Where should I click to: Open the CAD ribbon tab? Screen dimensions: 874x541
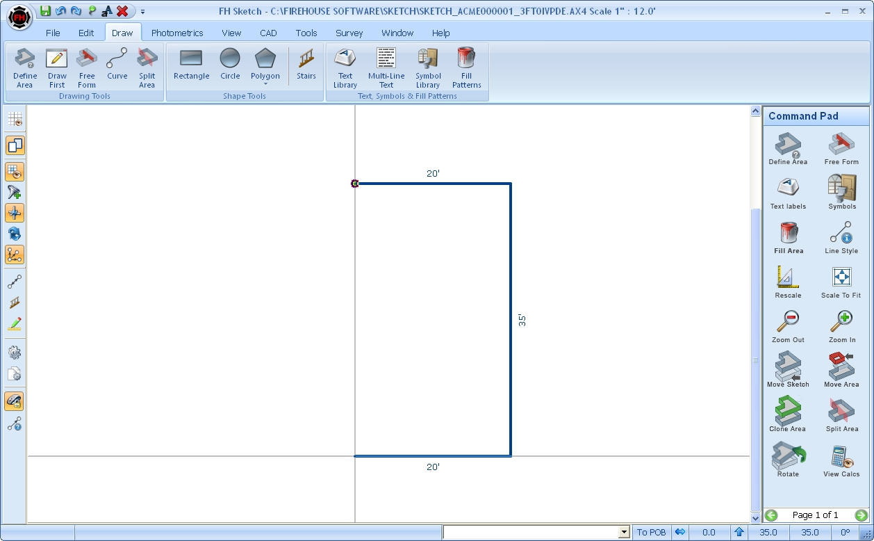268,33
